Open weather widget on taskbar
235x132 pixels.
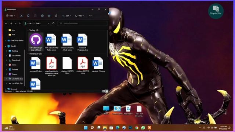pyautogui.click(x=10, y=128)
